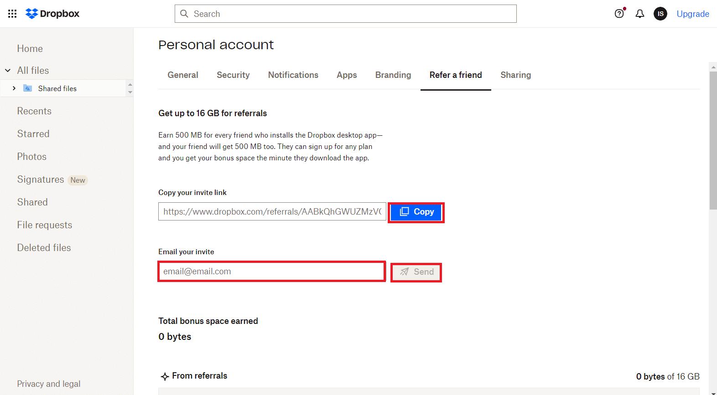
Task: Open the IS account avatar menu
Action: click(x=660, y=14)
